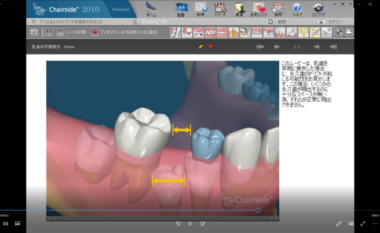
Task: Open the 患者 patient notepad icon
Action: [239, 10]
